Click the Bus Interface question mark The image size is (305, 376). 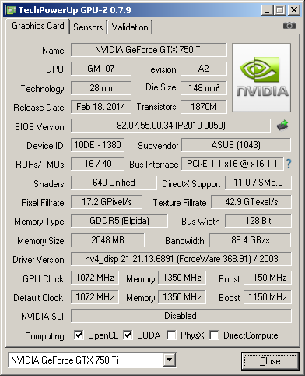click(x=289, y=164)
